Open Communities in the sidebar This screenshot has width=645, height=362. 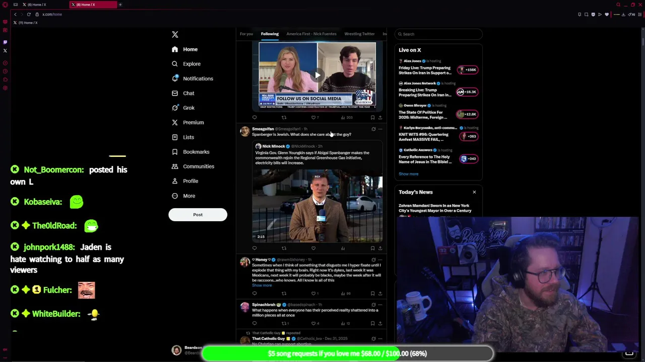point(192,166)
